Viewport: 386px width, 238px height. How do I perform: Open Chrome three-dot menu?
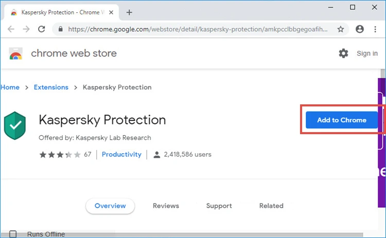pos(375,29)
